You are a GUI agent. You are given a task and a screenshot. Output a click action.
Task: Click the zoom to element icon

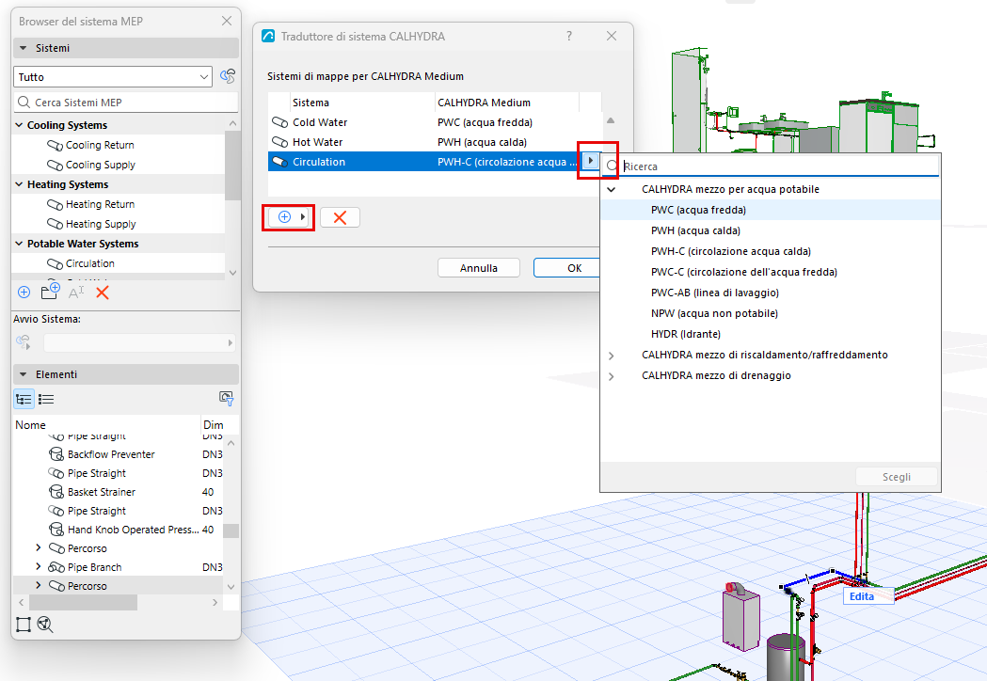(45, 625)
